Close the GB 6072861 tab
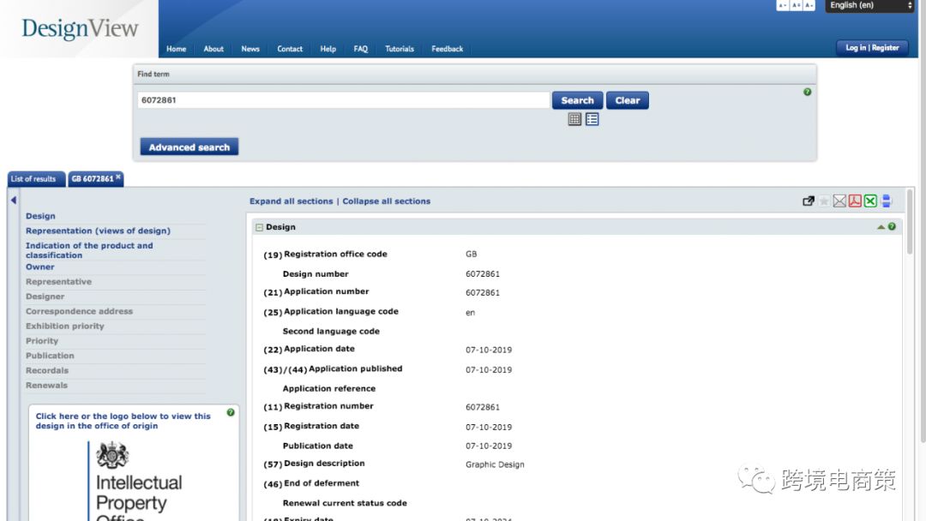This screenshot has height=521, width=926. pyautogui.click(x=118, y=177)
